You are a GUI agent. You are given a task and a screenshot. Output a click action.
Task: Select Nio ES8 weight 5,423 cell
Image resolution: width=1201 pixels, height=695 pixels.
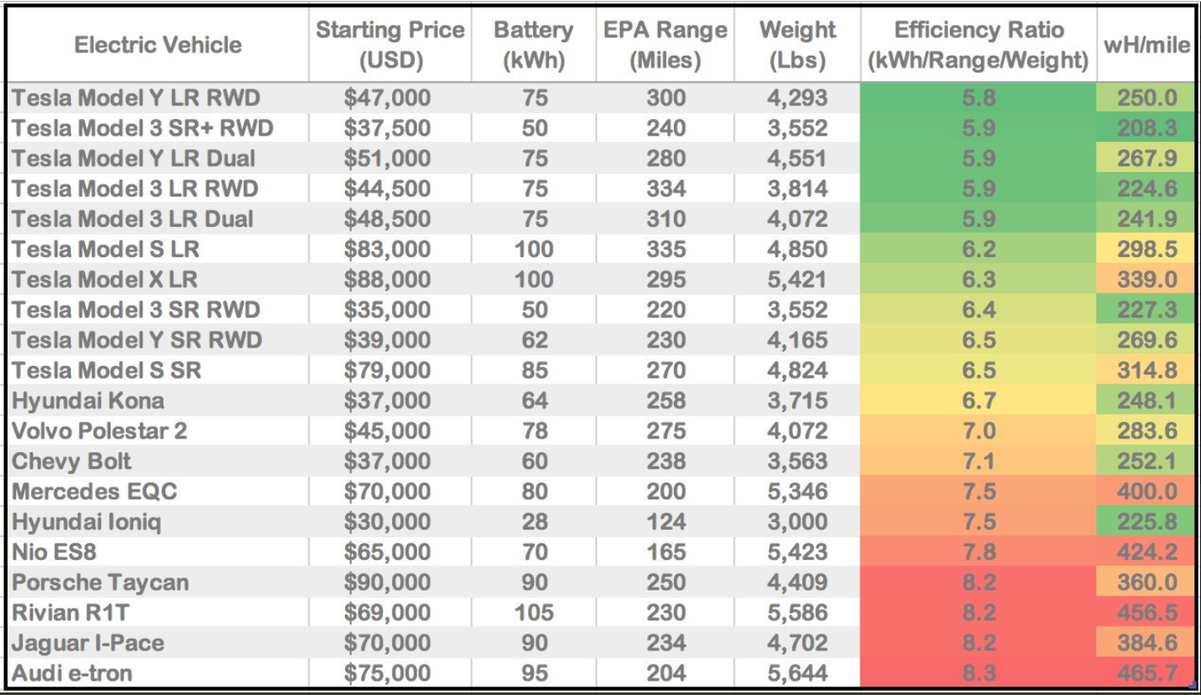797,552
